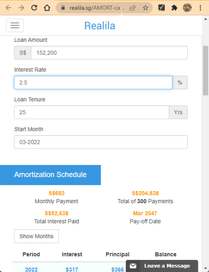Open the Start Month date field

pos(101,142)
